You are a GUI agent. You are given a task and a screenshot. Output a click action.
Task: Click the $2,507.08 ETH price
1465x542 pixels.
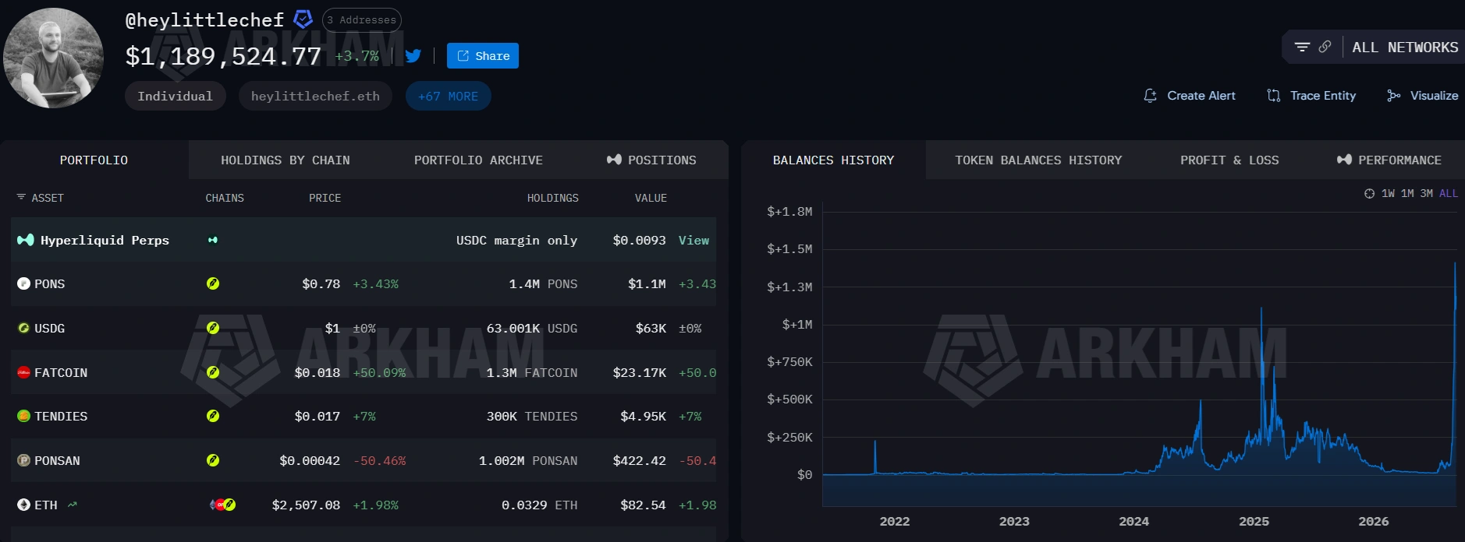click(x=306, y=505)
